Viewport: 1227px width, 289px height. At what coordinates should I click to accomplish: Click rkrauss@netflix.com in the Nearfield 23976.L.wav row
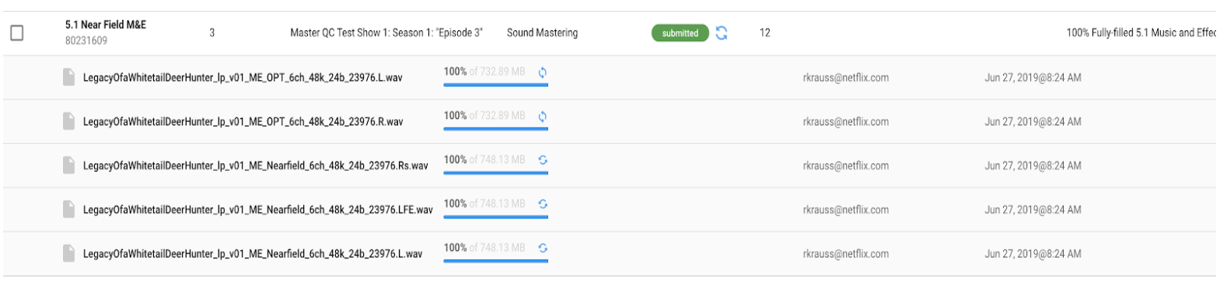pyautogui.click(x=846, y=254)
